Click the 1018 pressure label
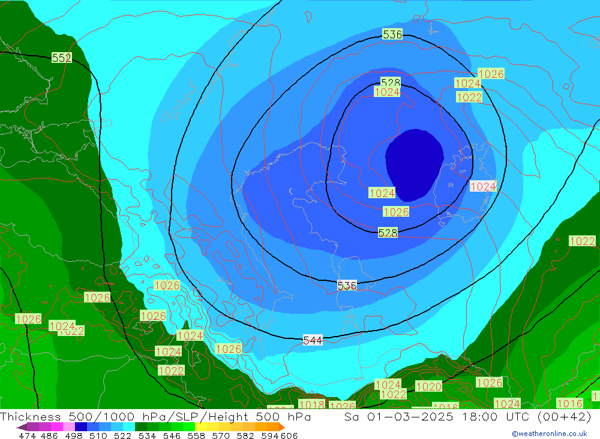This screenshot has width=600, height=439. tap(311, 405)
